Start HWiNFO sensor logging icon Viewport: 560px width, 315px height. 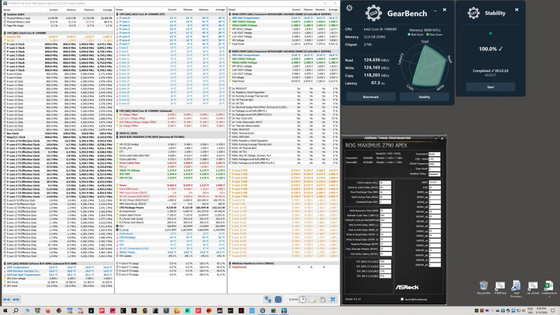(x=312, y=300)
